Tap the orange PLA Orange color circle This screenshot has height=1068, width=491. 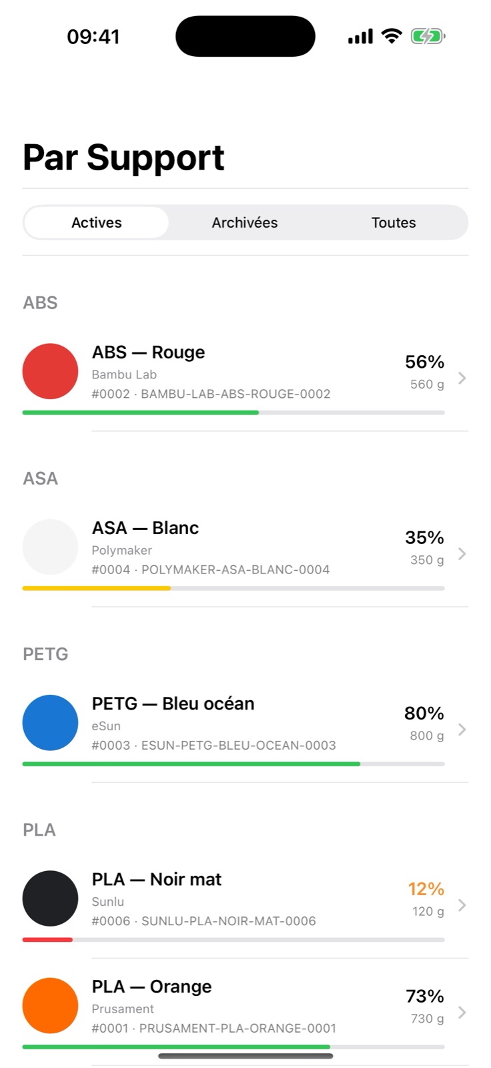[x=50, y=1005]
